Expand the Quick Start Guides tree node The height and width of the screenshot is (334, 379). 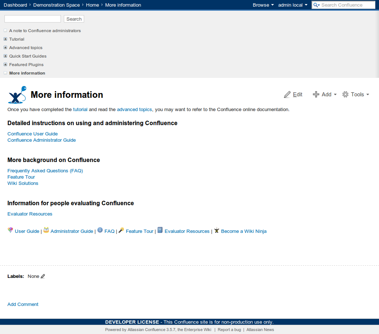coord(5,56)
